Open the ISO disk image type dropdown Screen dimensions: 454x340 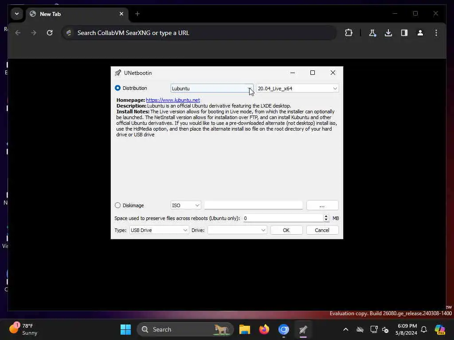tap(186, 205)
